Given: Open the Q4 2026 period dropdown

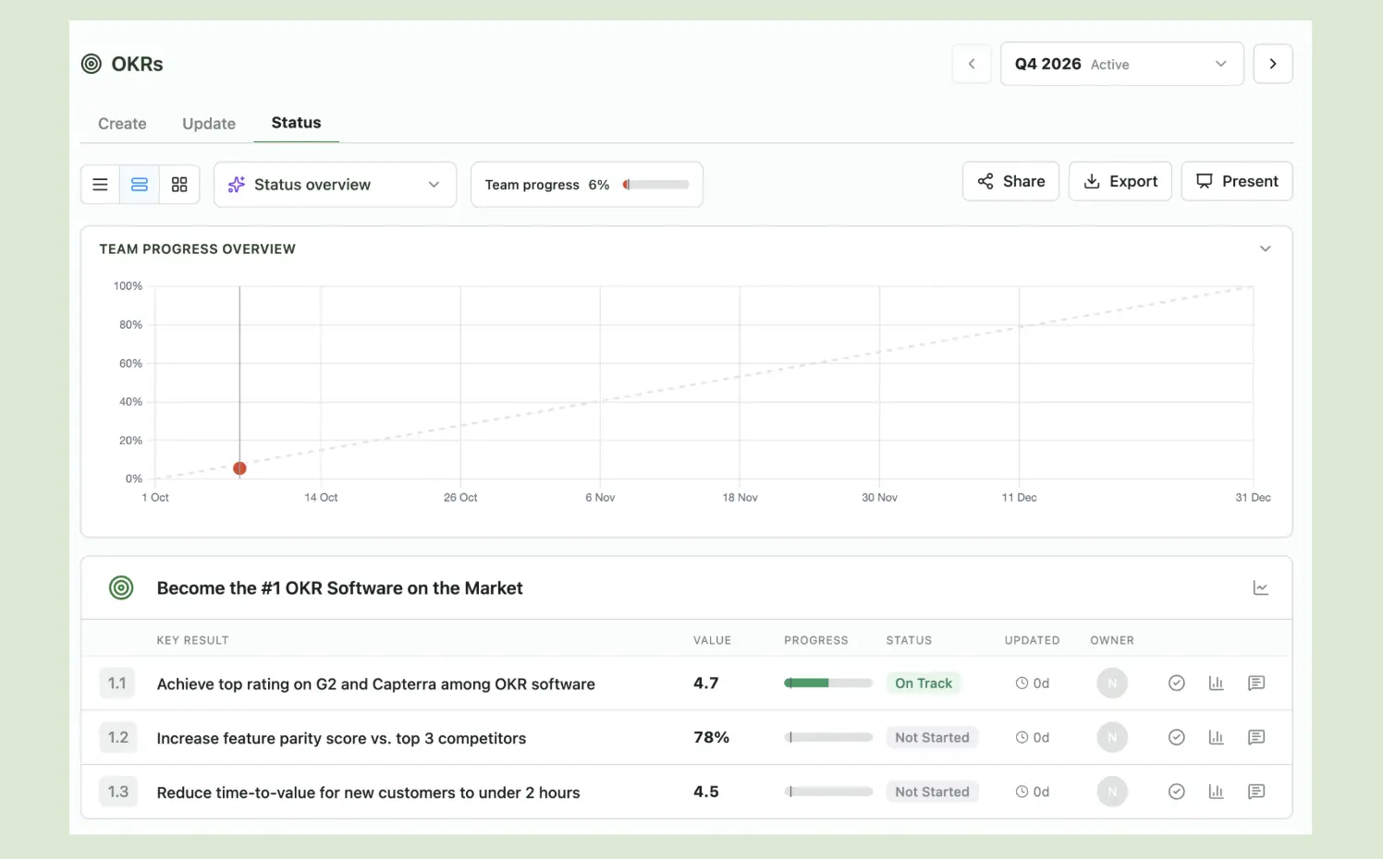Looking at the screenshot, I should click(x=1121, y=64).
